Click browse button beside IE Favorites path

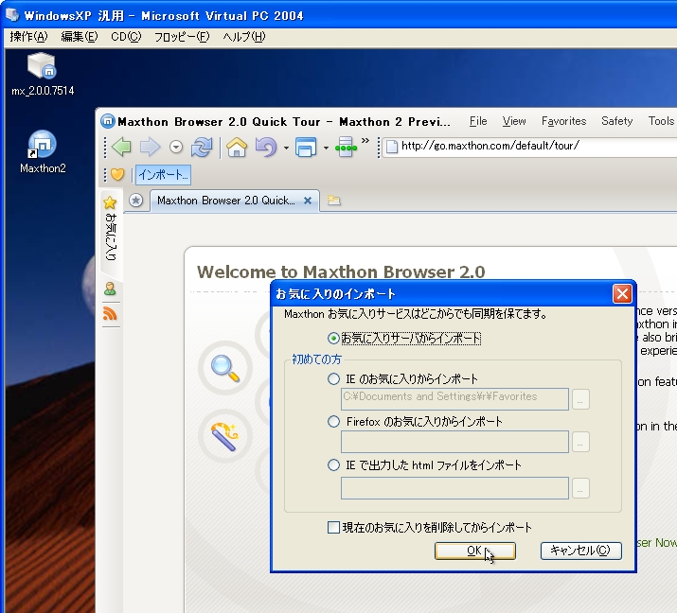(580, 399)
